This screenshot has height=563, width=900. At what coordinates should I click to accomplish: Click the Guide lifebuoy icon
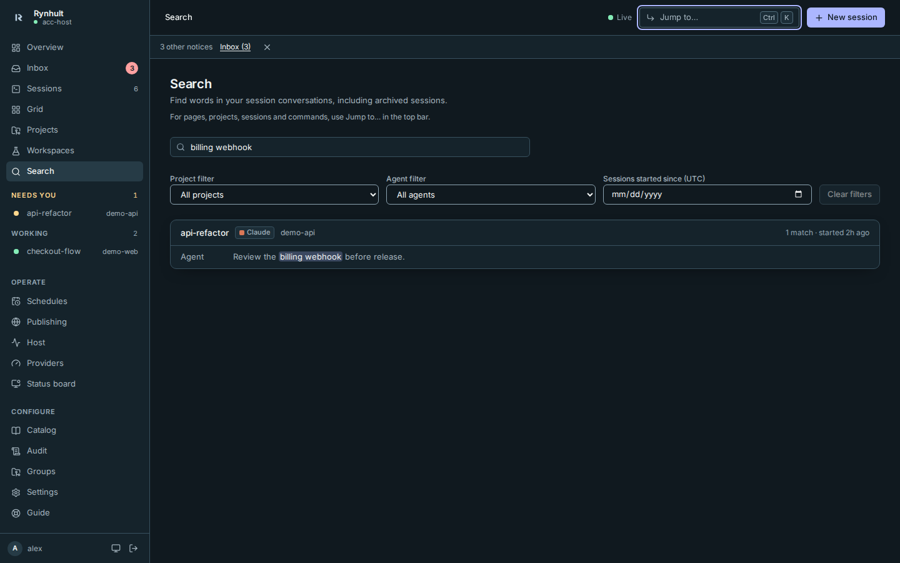pyautogui.click(x=16, y=513)
